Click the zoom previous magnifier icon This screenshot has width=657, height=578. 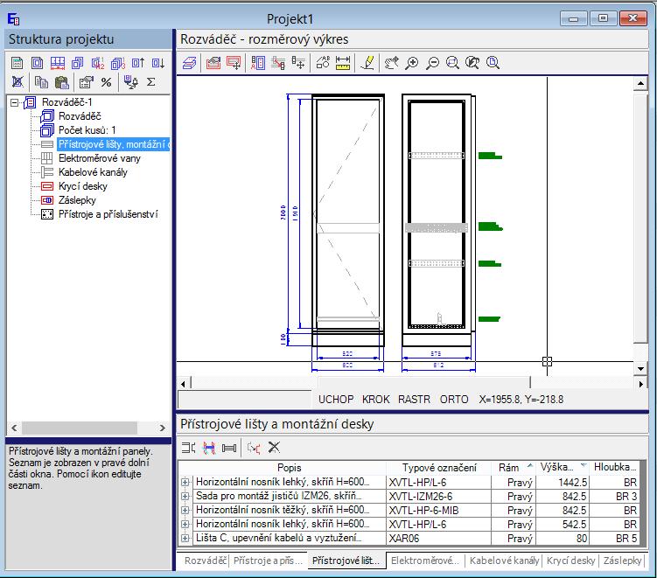472,63
